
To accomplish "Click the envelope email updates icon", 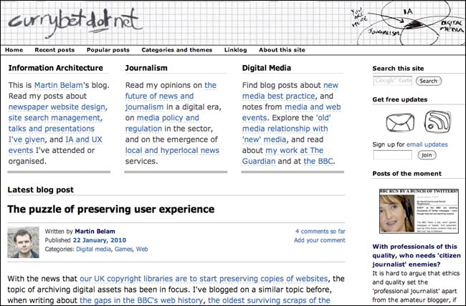I will pyautogui.click(x=400, y=122).
